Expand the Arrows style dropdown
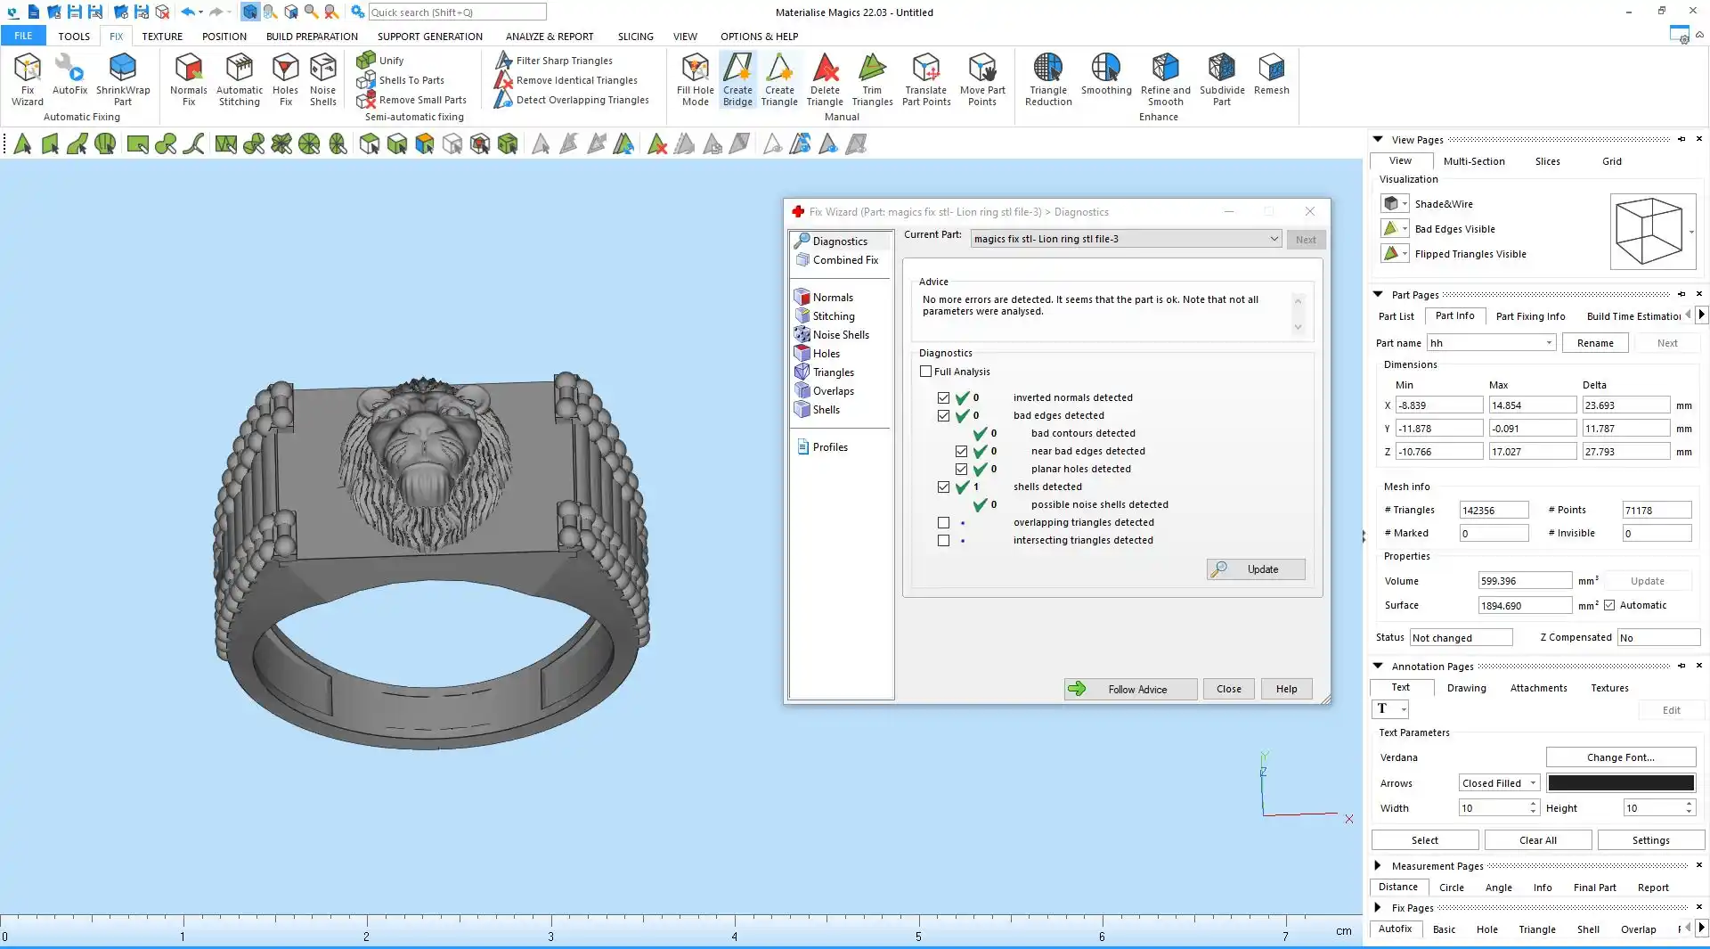 (x=1533, y=783)
